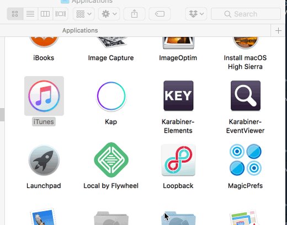Click the Kap label text
This screenshot has height=225, width=287.
pyautogui.click(x=111, y=122)
